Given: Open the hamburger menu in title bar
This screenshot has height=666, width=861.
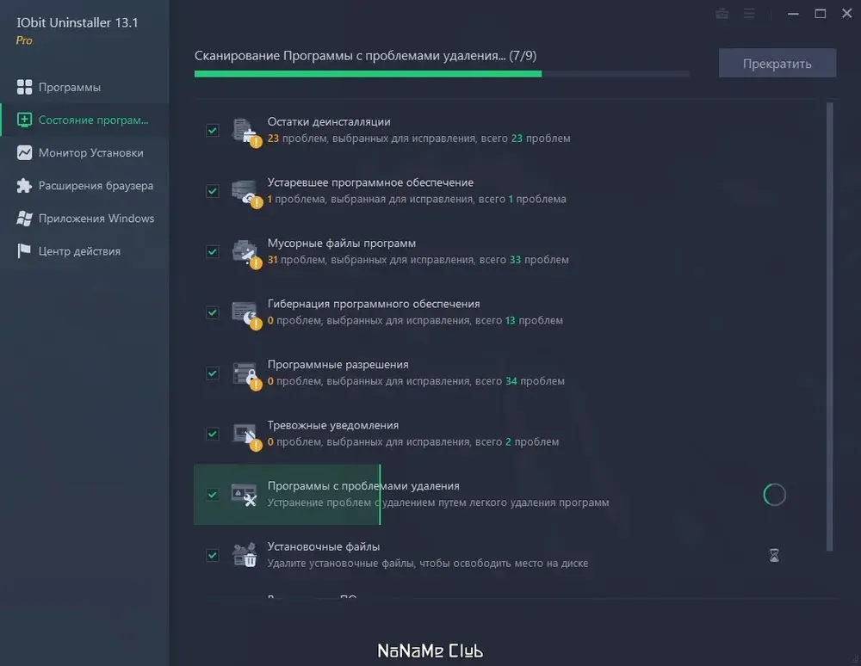Looking at the screenshot, I should click(x=749, y=14).
